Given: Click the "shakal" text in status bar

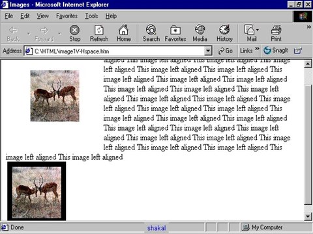Looking at the screenshot, I should pyautogui.click(x=156, y=228).
